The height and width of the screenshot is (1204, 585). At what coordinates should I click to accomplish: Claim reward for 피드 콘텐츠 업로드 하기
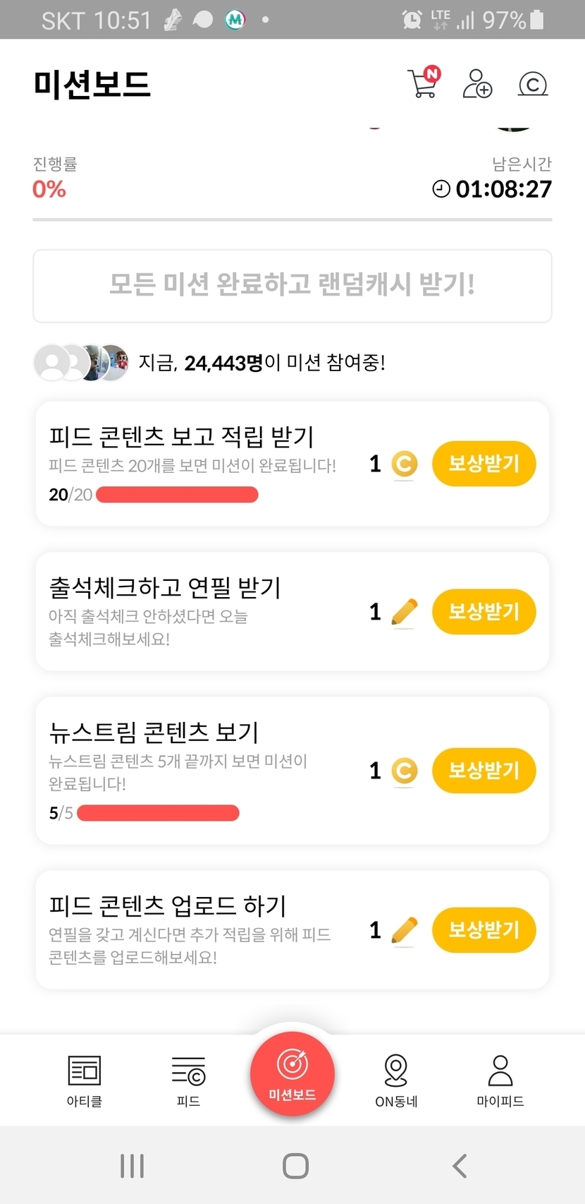pyautogui.click(x=484, y=929)
